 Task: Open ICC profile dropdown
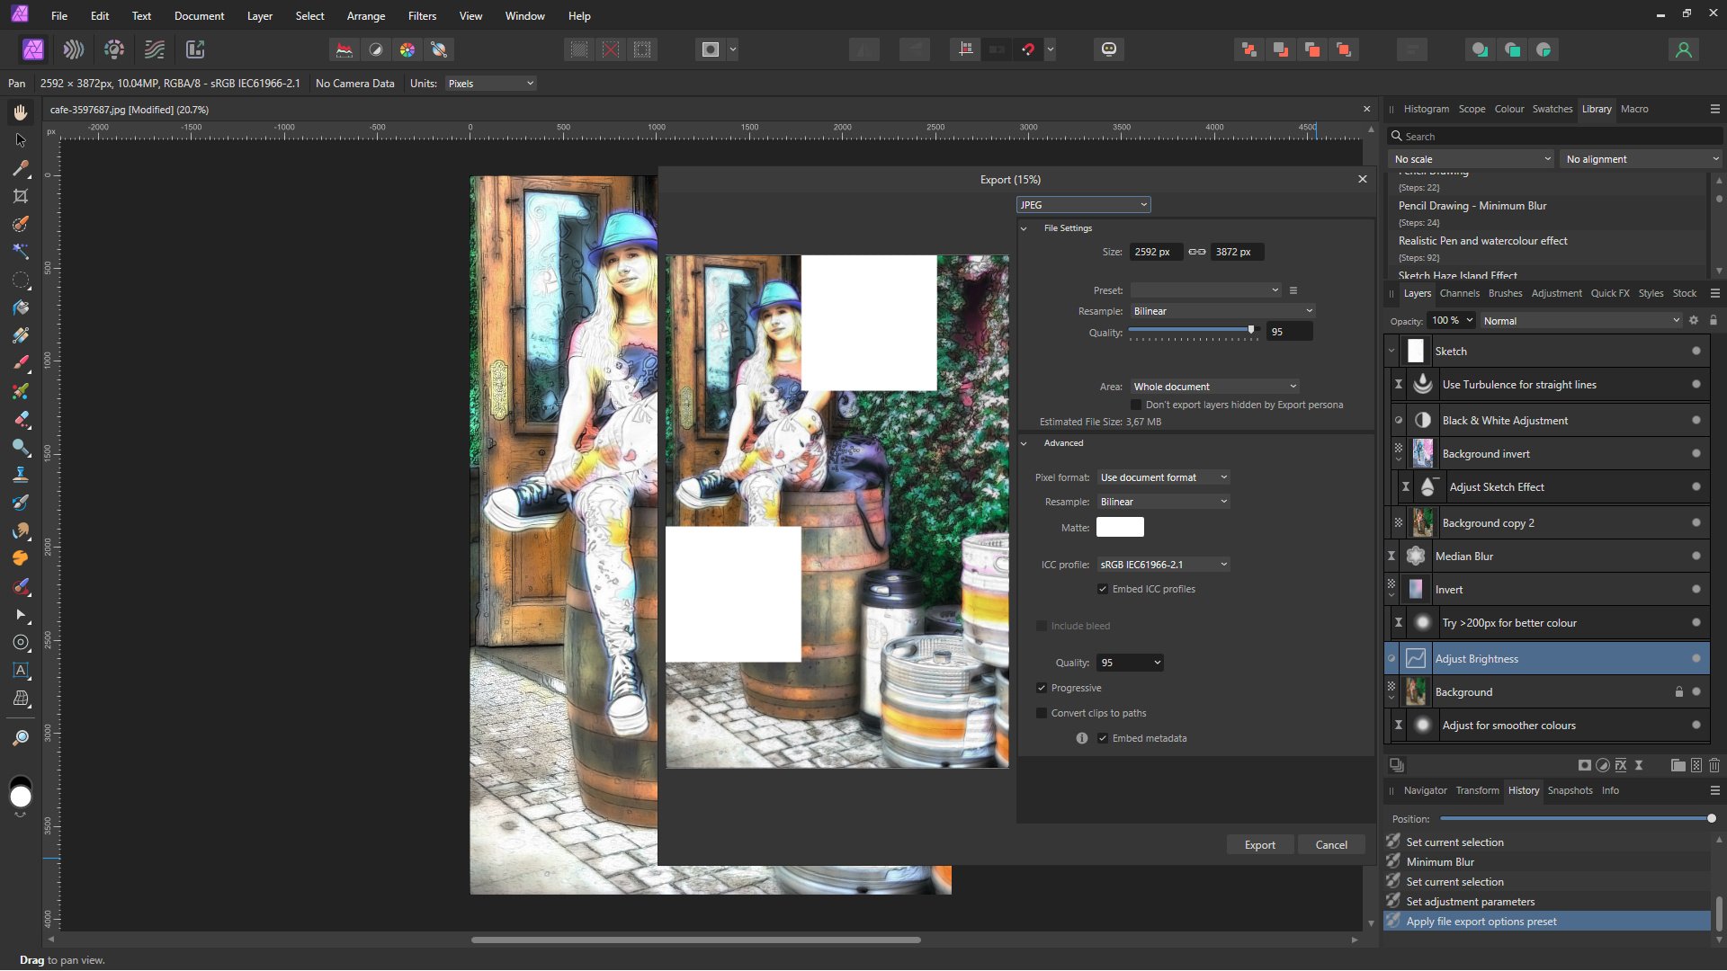[1163, 565]
